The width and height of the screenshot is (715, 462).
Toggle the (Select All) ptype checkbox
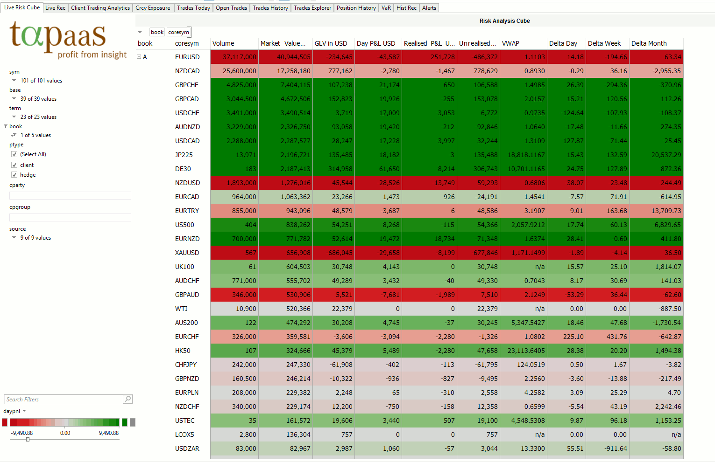[x=14, y=154]
